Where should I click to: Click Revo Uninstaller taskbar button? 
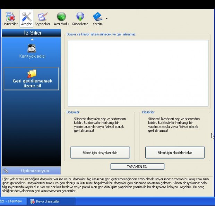point(51,201)
